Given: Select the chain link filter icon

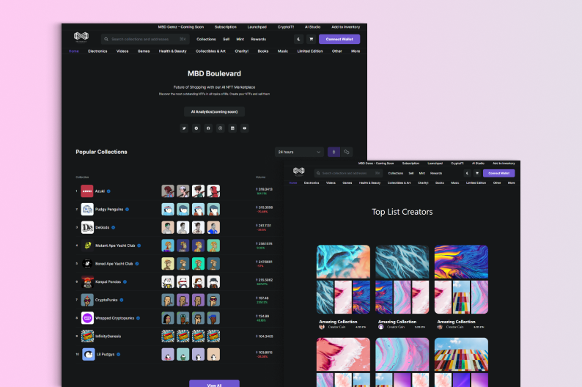Looking at the screenshot, I should click(x=347, y=152).
